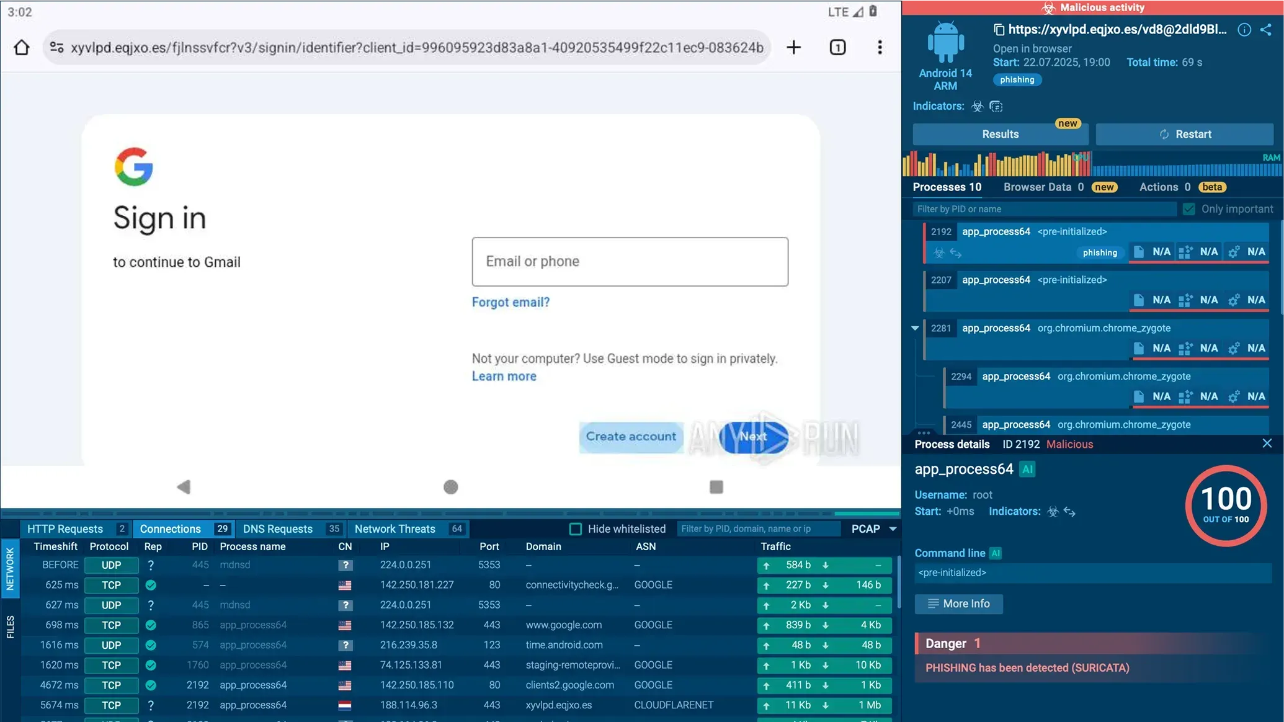This screenshot has width=1284, height=722.
Task: Toggle the Only important checkbox
Action: point(1188,209)
